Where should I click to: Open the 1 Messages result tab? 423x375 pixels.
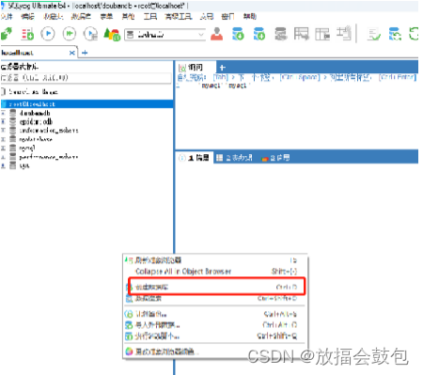point(195,158)
